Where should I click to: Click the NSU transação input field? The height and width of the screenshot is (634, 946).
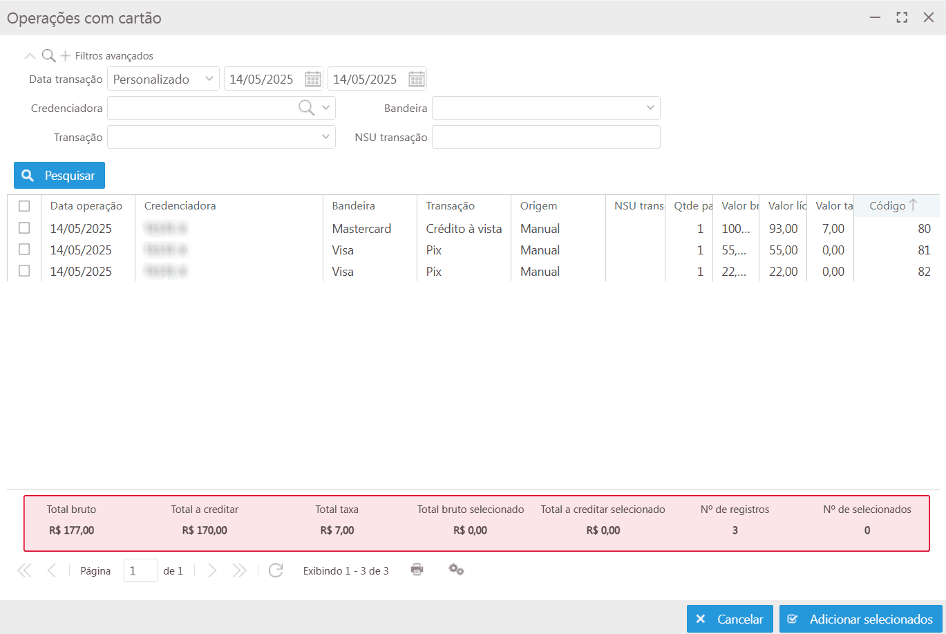point(546,137)
